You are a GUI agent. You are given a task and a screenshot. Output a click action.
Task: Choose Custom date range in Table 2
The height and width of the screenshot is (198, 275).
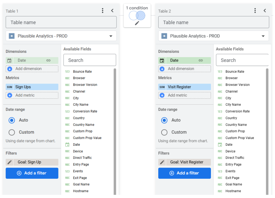click(164, 132)
